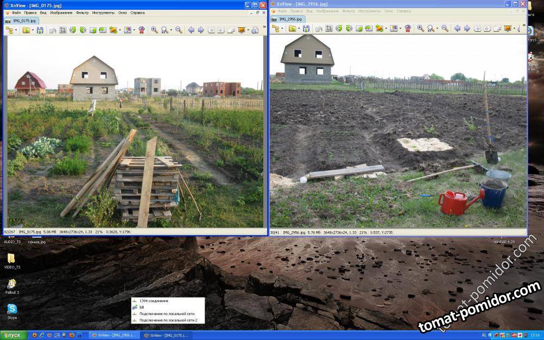
Task: Go to previous image in IMG_0175 window
Action: point(191,30)
